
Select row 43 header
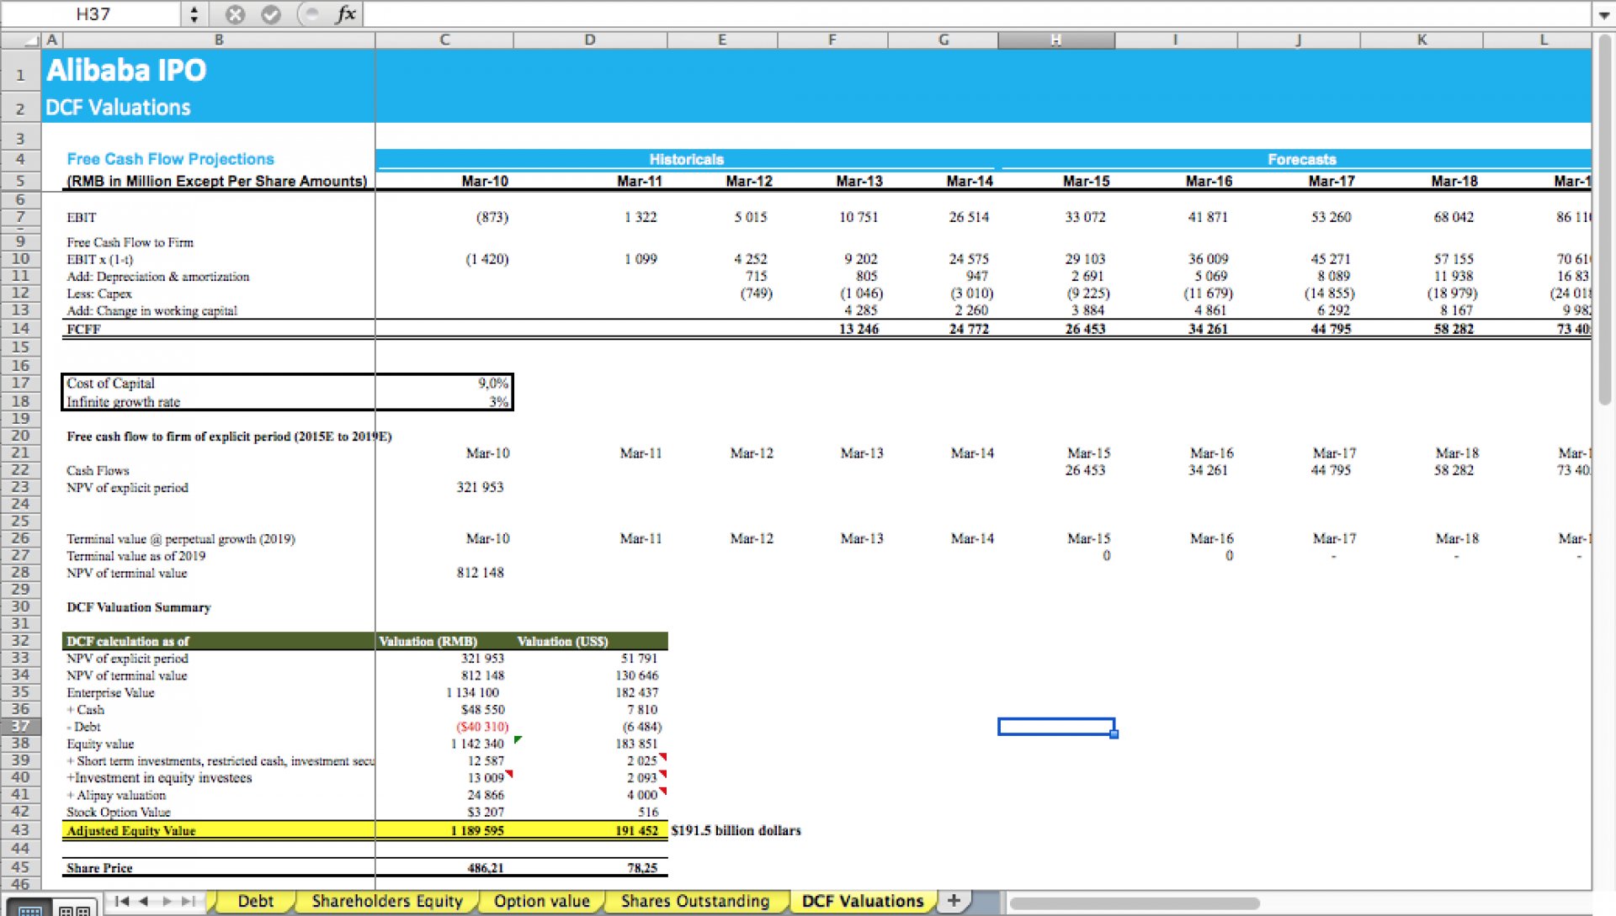[x=20, y=829]
